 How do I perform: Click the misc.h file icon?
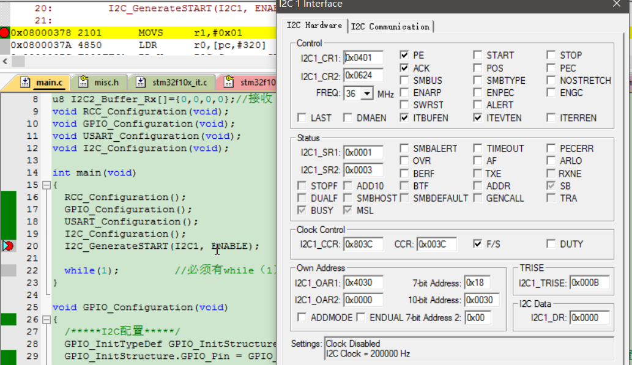pos(83,82)
